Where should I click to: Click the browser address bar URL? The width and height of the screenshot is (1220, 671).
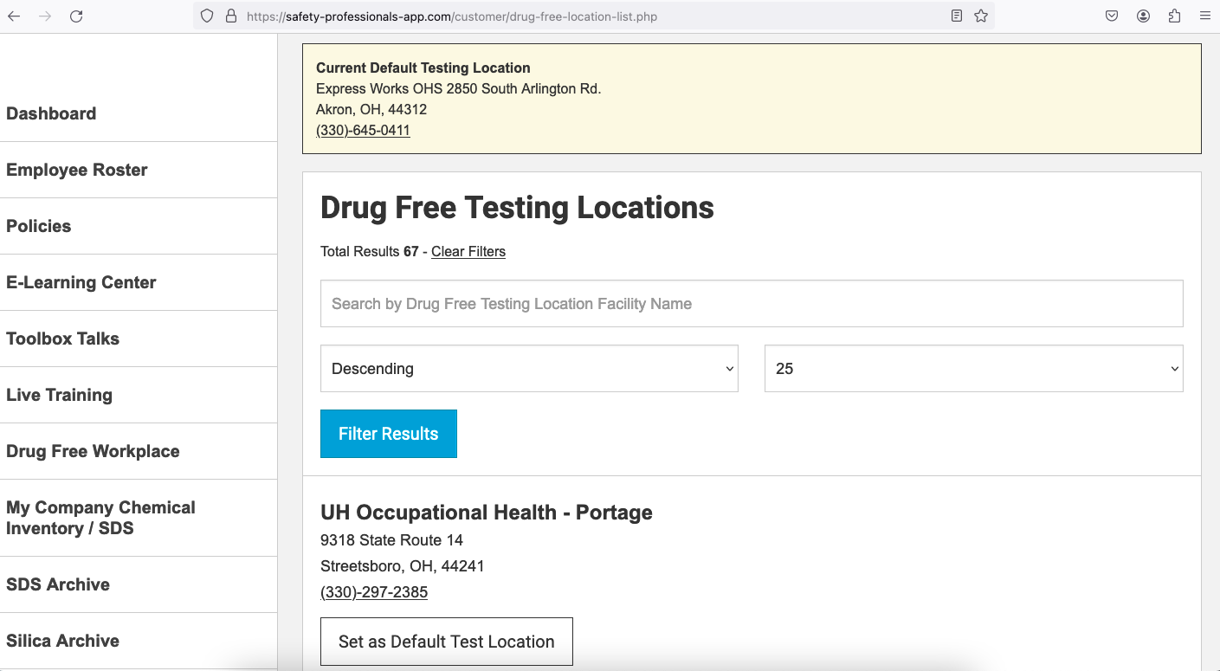click(x=452, y=16)
